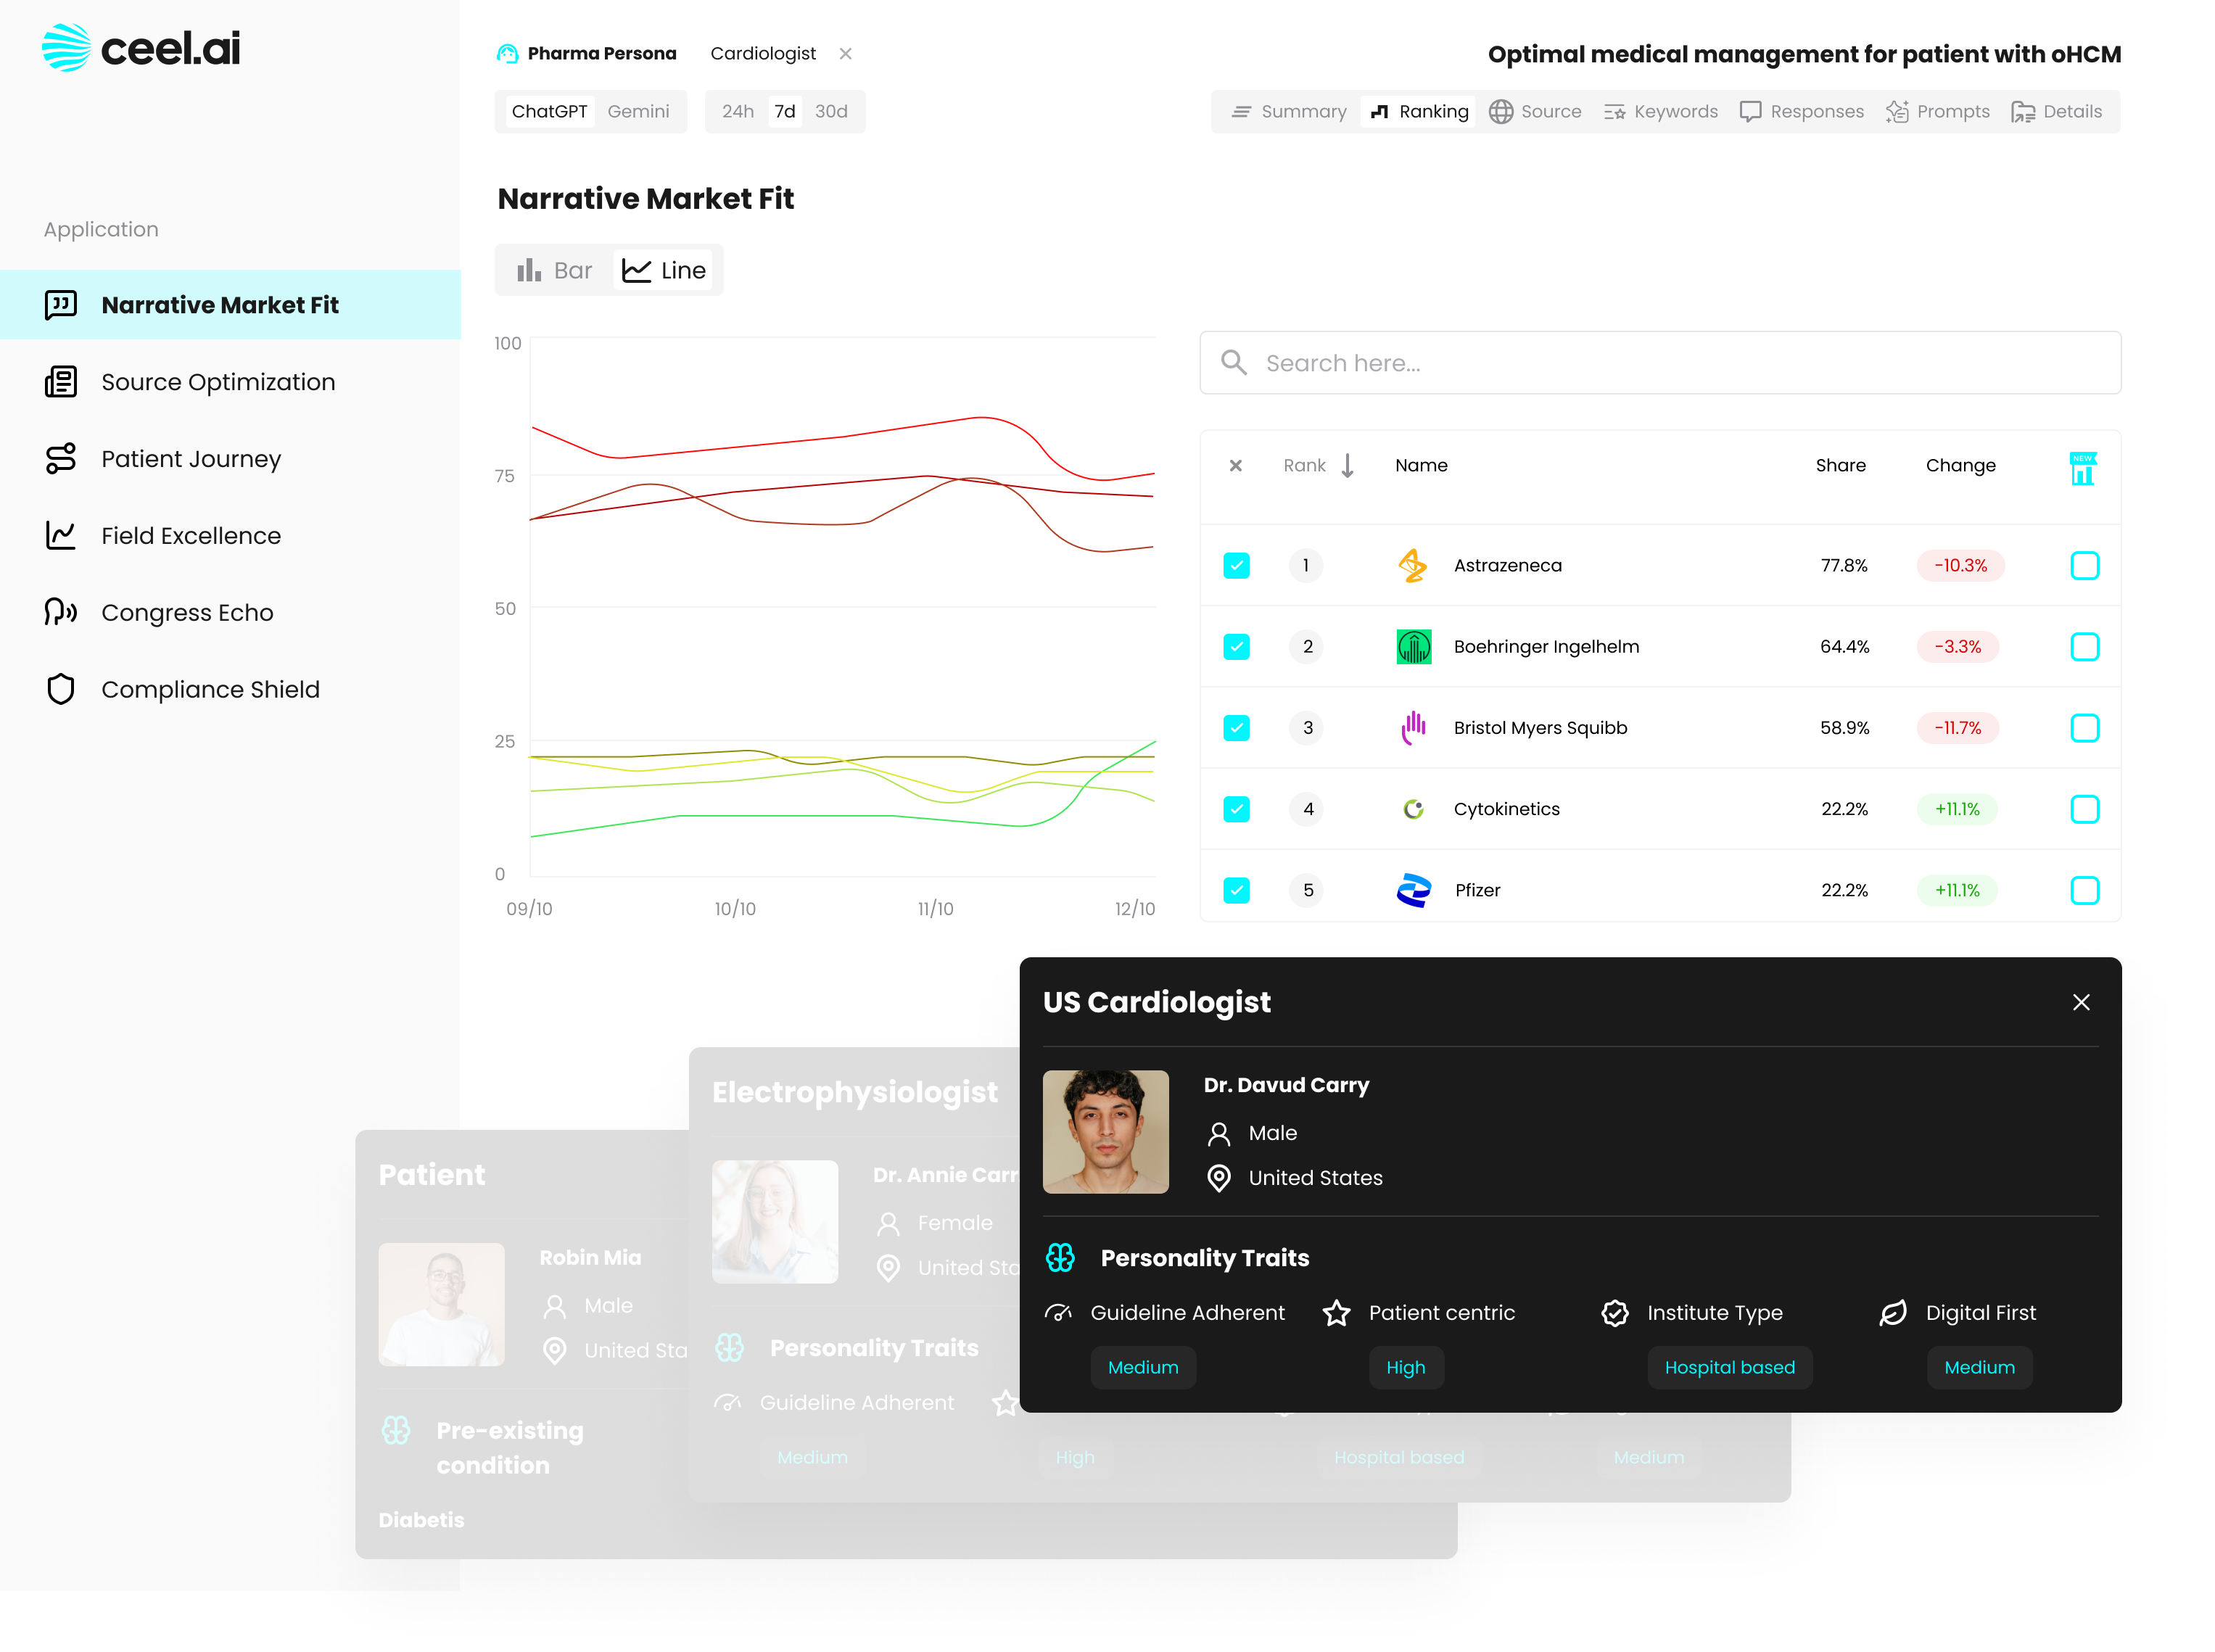The height and width of the screenshot is (1652, 2215).
Task: Close the Cardiologist persona tab
Action: click(845, 53)
